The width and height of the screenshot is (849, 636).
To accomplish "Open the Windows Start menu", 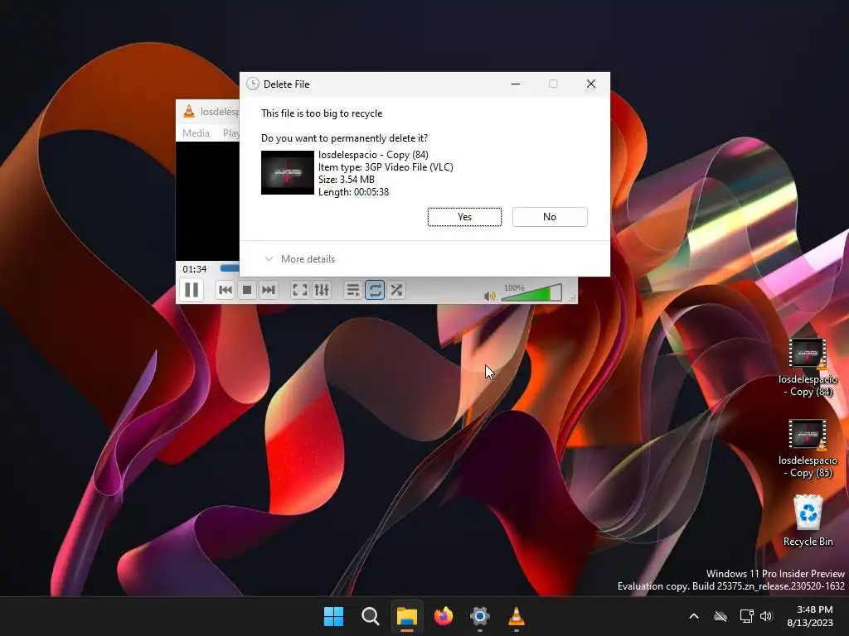I will [x=333, y=616].
